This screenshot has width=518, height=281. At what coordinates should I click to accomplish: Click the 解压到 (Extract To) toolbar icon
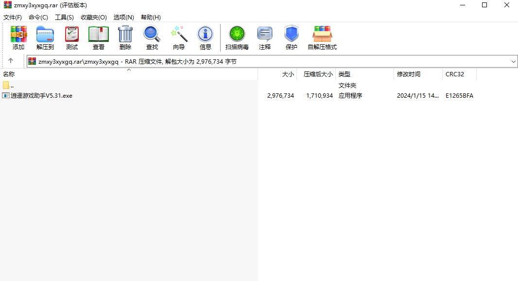[x=45, y=34]
